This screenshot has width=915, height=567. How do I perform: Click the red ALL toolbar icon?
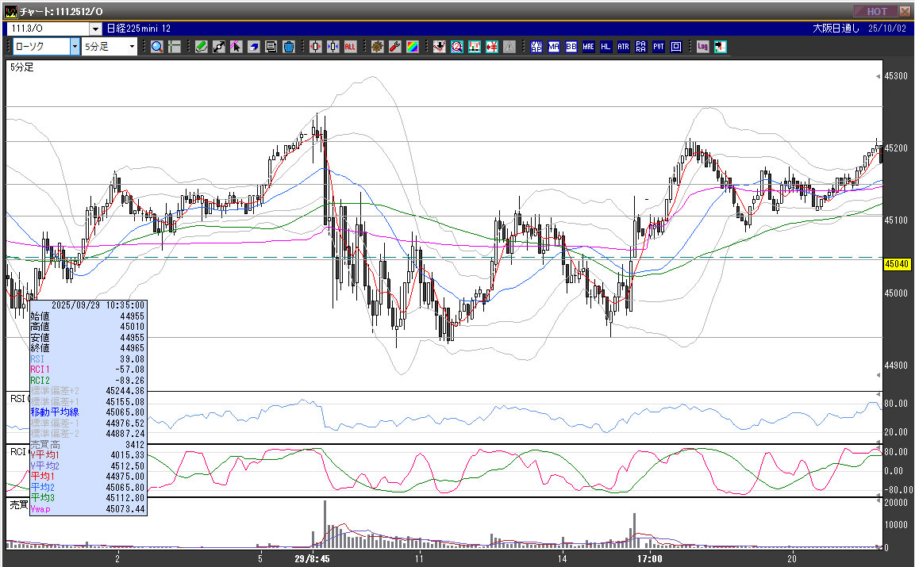click(x=350, y=47)
